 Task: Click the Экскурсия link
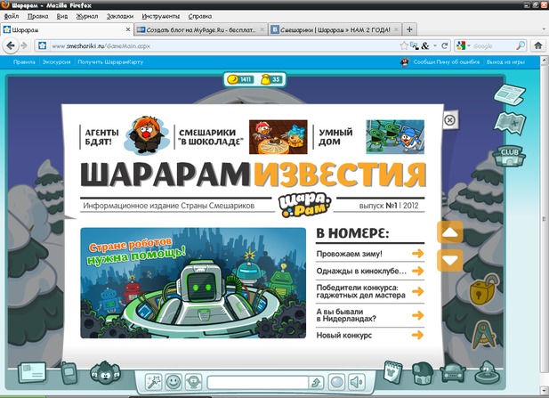(56, 62)
